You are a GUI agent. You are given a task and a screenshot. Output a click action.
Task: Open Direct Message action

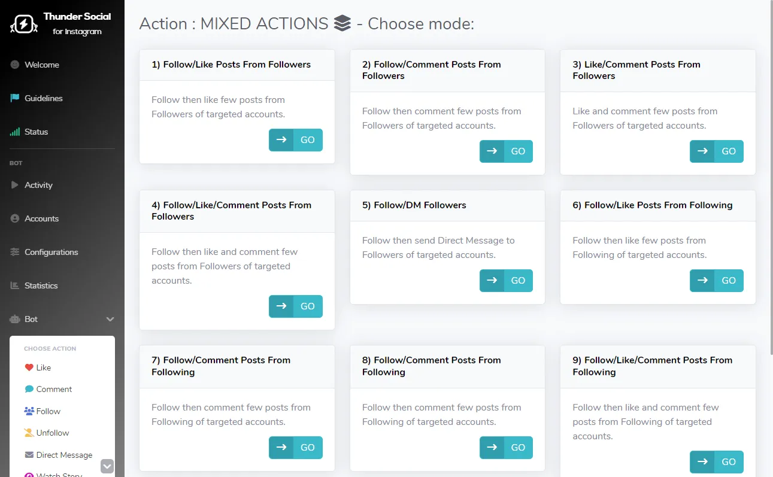click(x=64, y=455)
